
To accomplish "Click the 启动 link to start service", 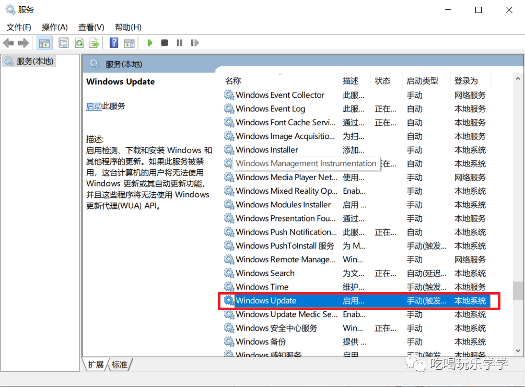I will pos(94,106).
